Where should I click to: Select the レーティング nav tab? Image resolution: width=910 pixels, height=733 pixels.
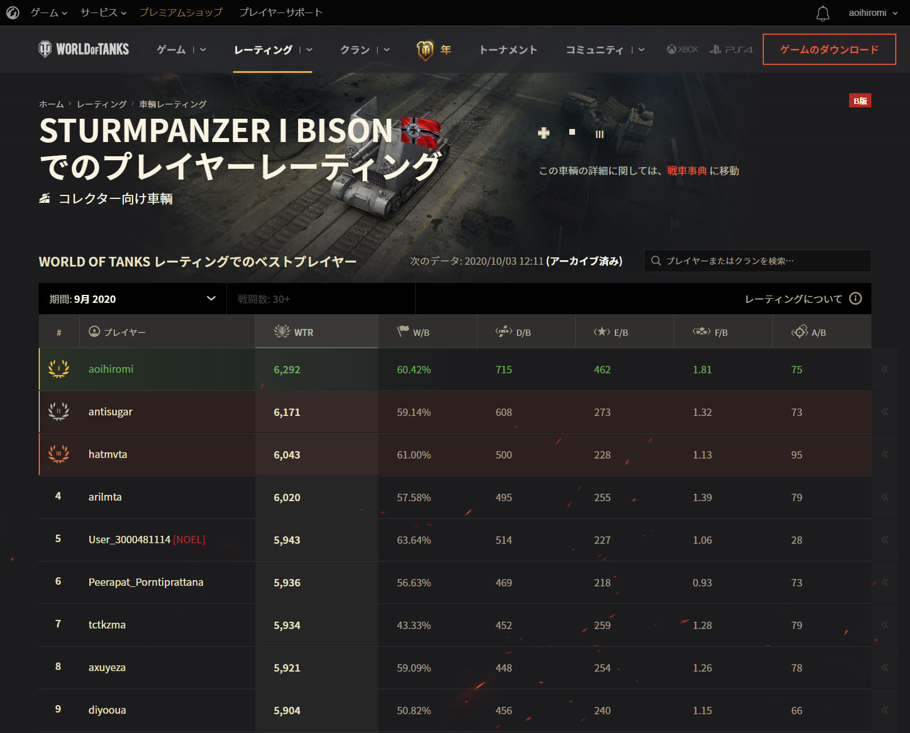click(x=263, y=50)
